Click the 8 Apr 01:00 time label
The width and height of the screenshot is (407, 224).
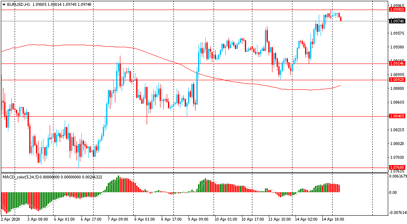click(x=145, y=219)
